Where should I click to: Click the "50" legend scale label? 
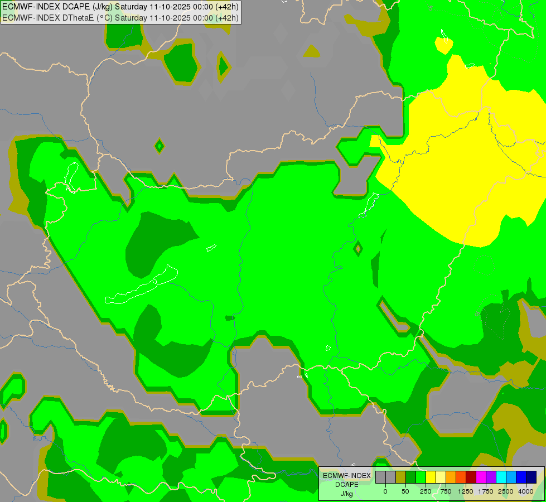405,491
